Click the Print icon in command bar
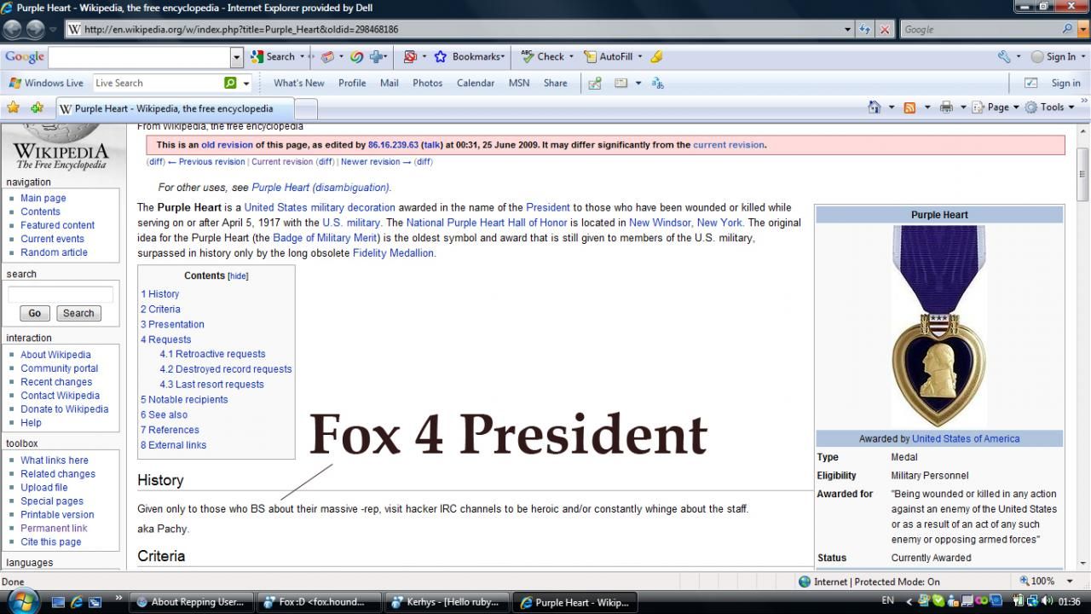This screenshot has height=614, width=1091. [x=945, y=107]
